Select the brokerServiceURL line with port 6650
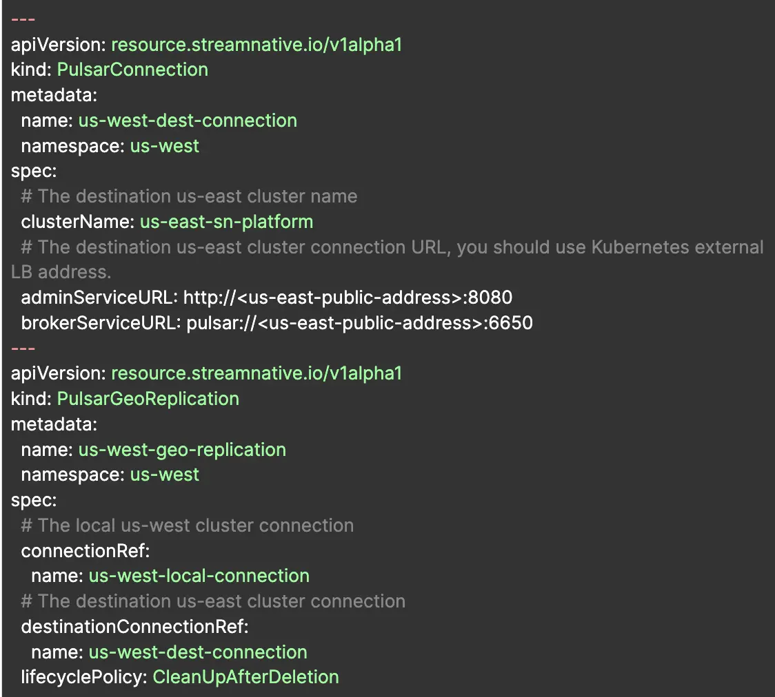The width and height of the screenshot is (775, 697). [276, 323]
